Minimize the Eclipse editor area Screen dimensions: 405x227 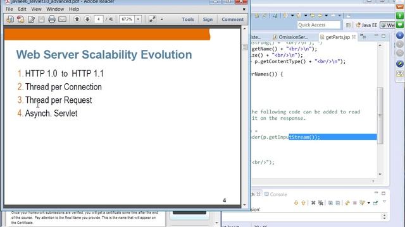click(376, 35)
